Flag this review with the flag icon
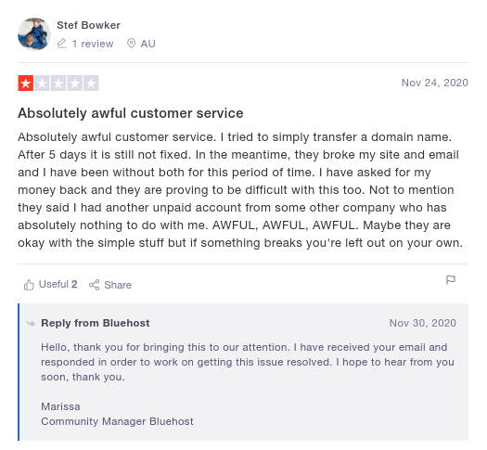Viewport: 487px width, 450px height. click(450, 280)
